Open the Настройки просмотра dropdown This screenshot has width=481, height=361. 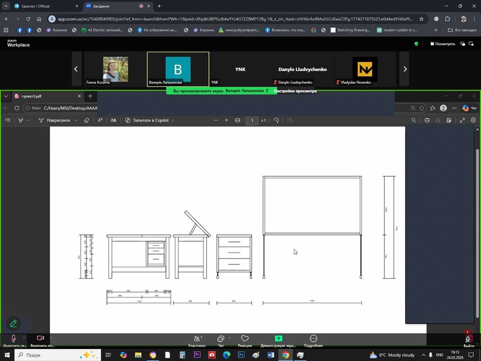click(x=295, y=91)
